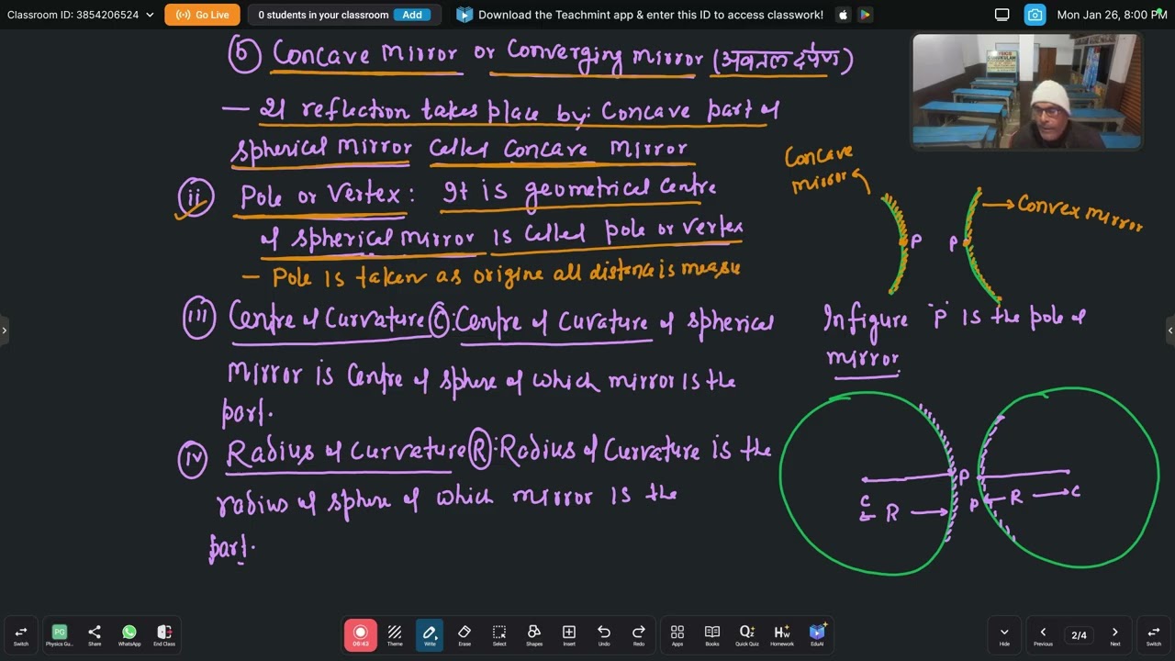Screen dimensions: 1175x661
Task: Open the Apple App Store link
Action: [x=844, y=15]
